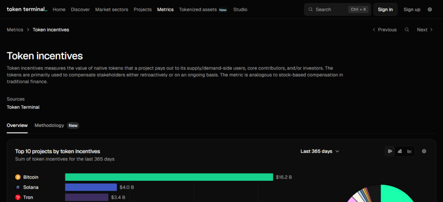
Task: Click the Solana project icon
Action: [x=18, y=187]
